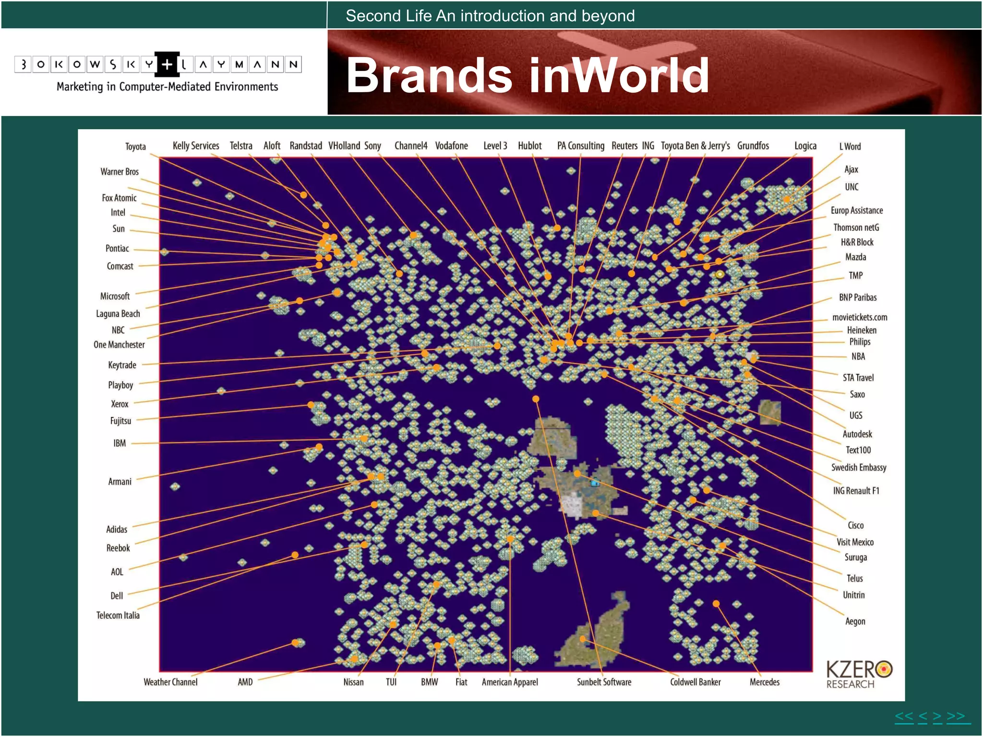Select the 'BNP Paribas' label
Screen dimensions: 983x737
click(858, 297)
